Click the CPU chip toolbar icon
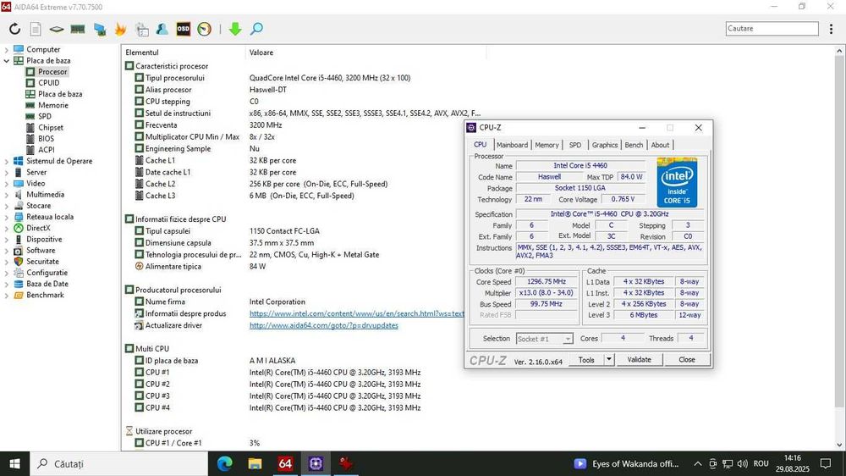 (x=56, y=29)
